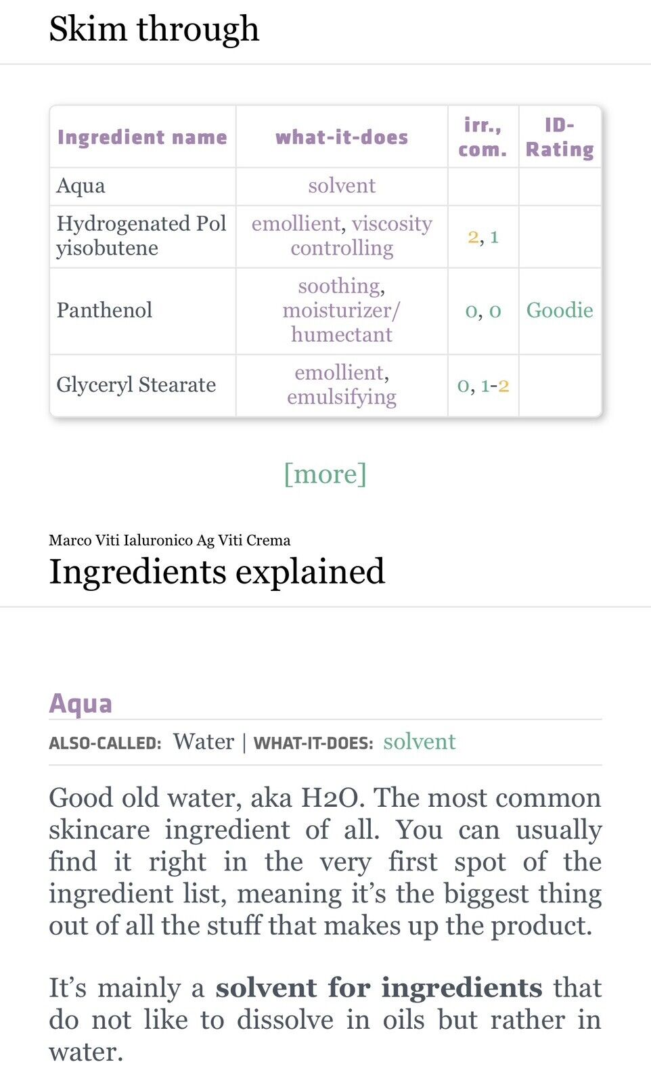Viewport: 651px width, 1083px height.
Task: Click emollient in the Glyceryl Stearate row
Action: tap(338, 373)
